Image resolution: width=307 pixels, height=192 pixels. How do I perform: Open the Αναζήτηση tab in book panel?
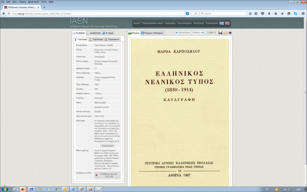pos(94,33)
